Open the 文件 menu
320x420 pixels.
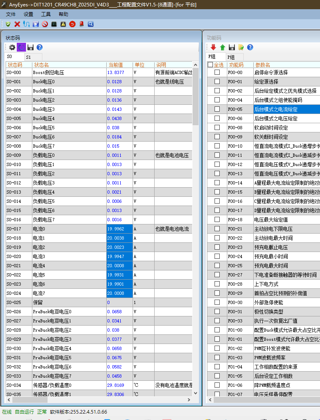pyautogui.click(x=11, y=14)
